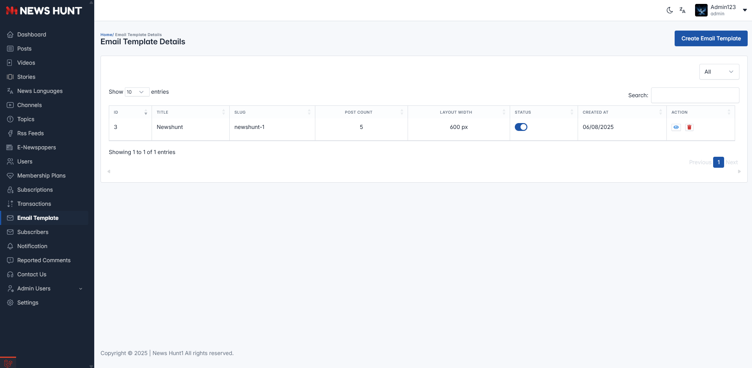
Task: Open the Show entries count dropdown
Action: click(x=137, y=92)
